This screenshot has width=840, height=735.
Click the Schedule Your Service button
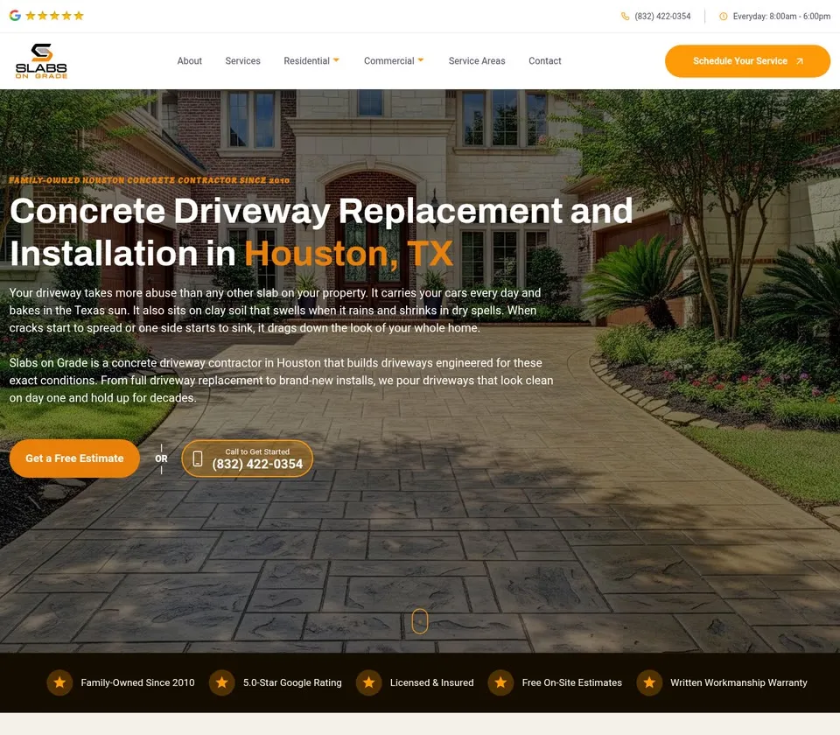tap(747, 61)
